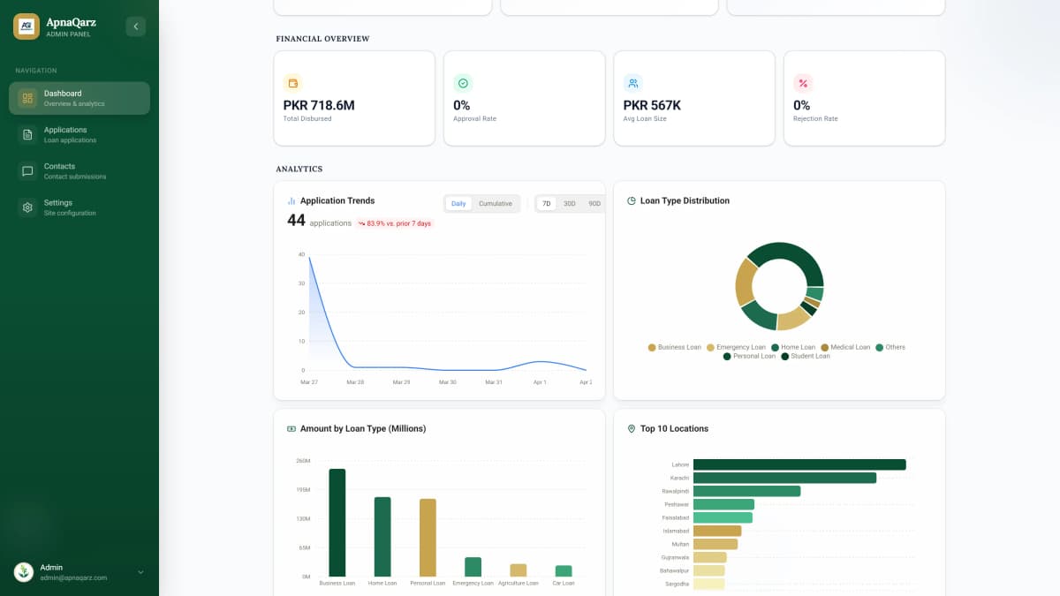The height and width of the screenshot is (596, 1060).
Task: Select the 90D time range
Action: coord(594,204)
